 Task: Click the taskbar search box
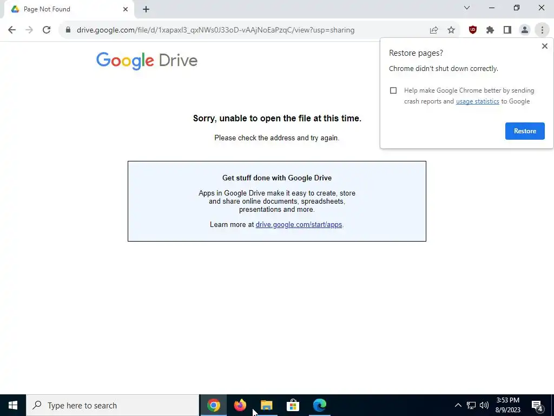(113, 405)
